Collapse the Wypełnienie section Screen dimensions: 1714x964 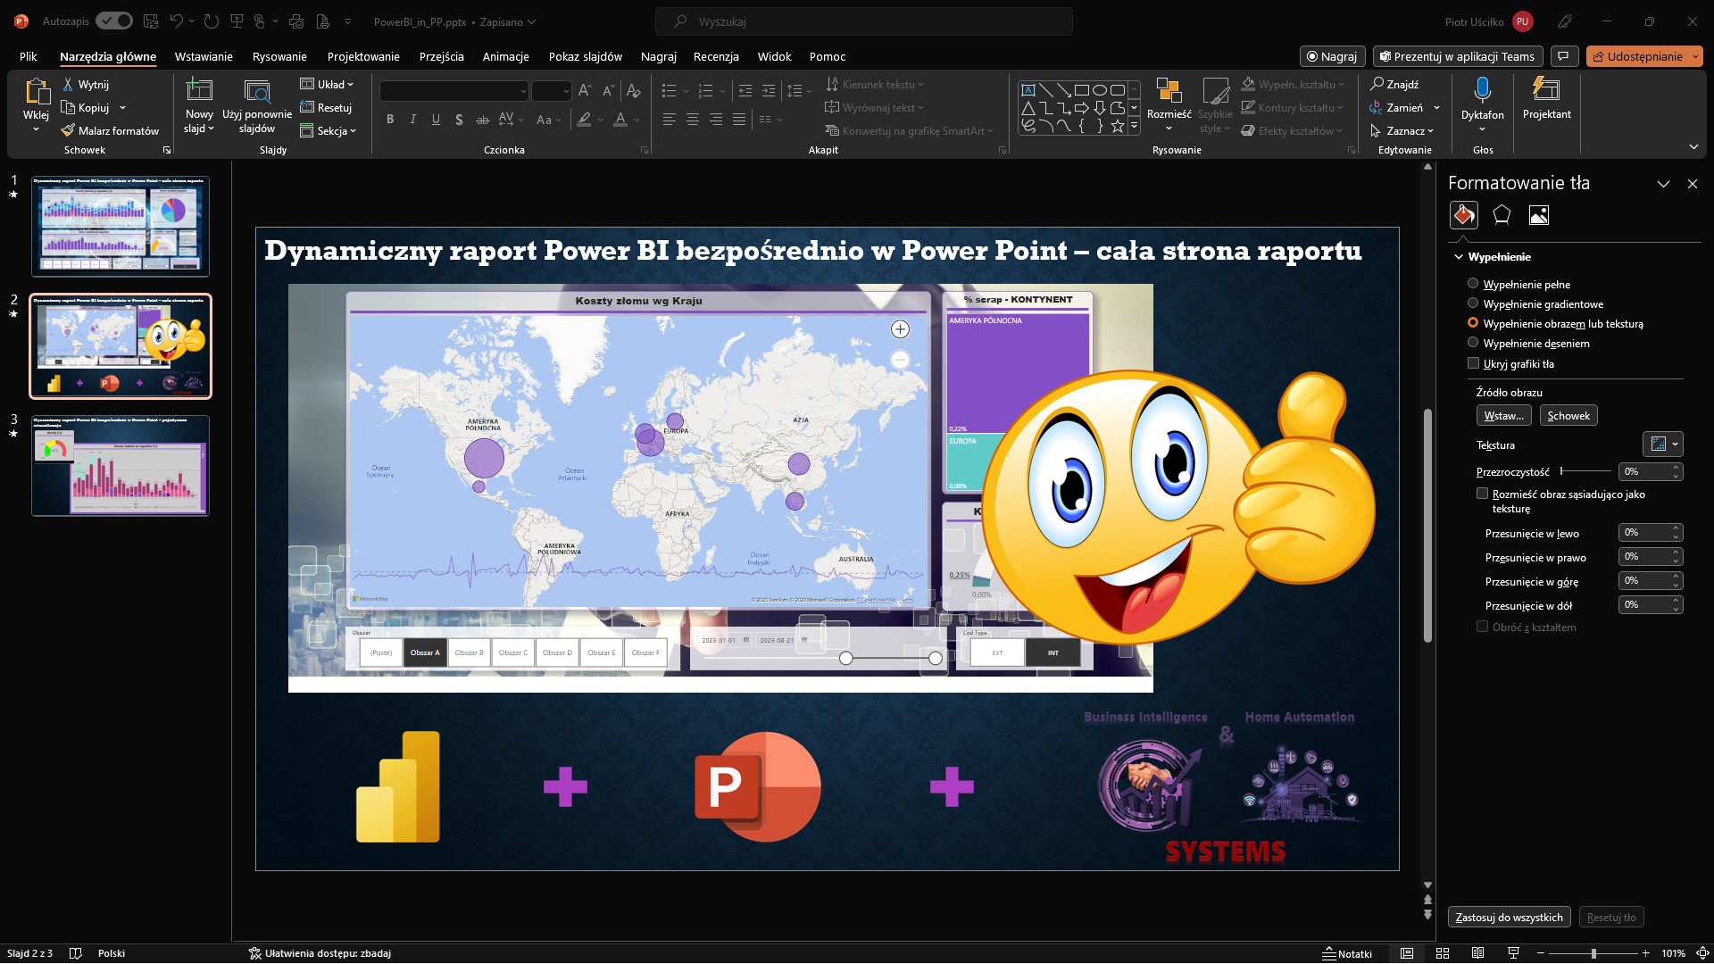pos(1459,257)
